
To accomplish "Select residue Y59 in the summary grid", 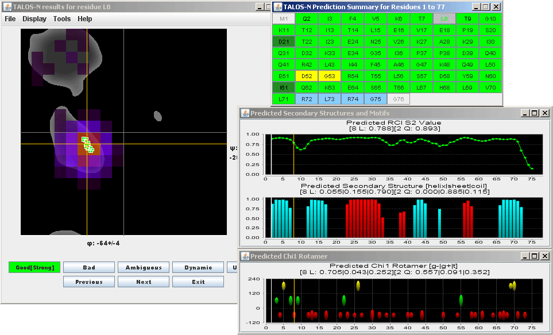I will tap(467, 76).
